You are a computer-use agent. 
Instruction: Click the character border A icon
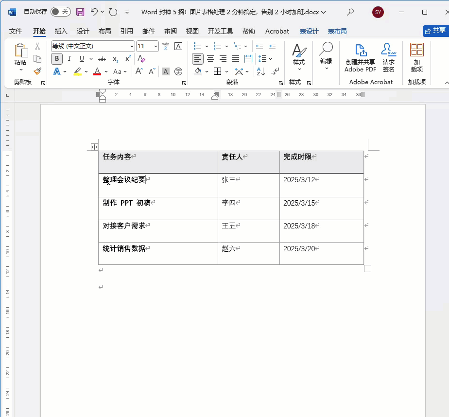[x=178, y=46]
